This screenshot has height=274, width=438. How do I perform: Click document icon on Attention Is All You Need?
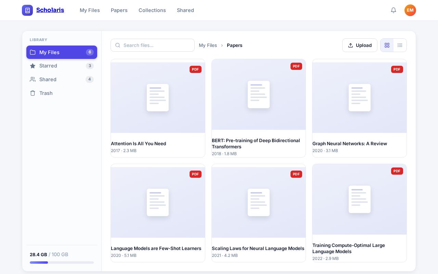pyautogui.click(x=158, y=98)
